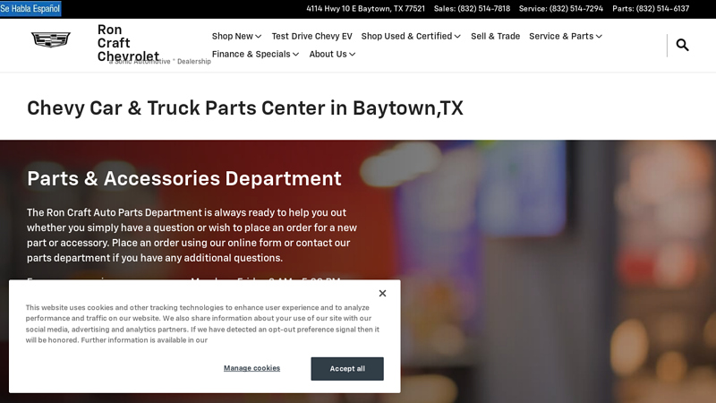Open the 4114 Hwy 10 E address
Screen dimensions: 716x403
pos(365,9)
